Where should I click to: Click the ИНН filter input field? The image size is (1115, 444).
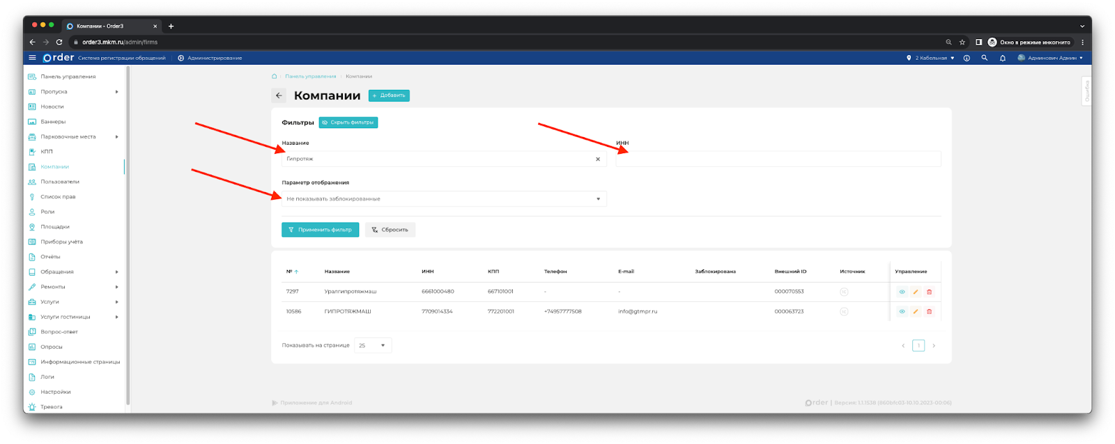778,159
